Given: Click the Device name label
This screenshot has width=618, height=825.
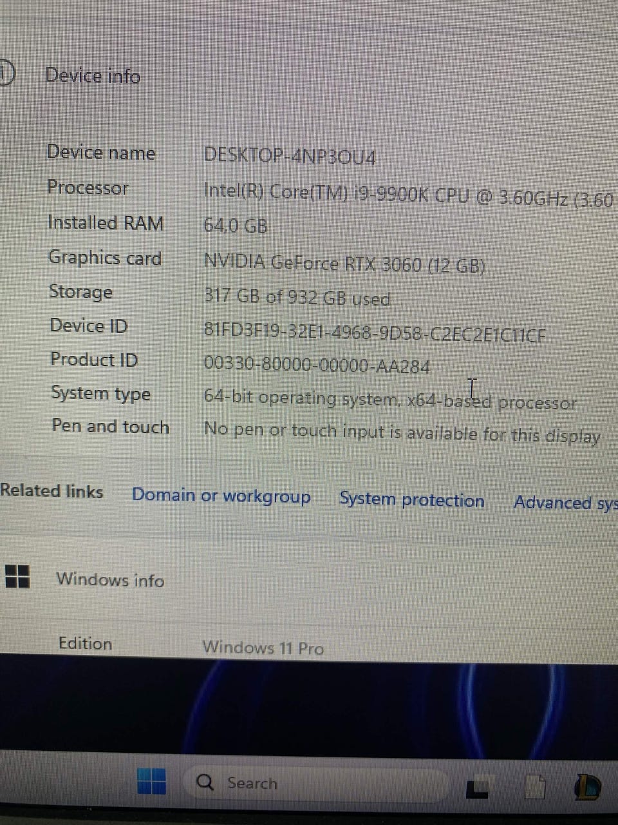Looking at the screenshot, I should 101,152.
